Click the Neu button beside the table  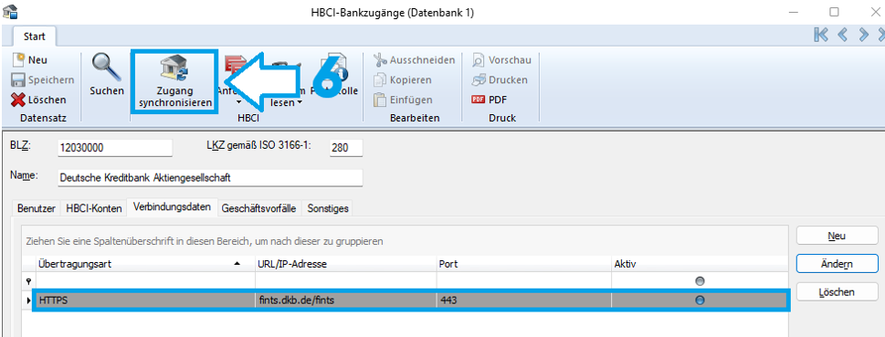837,236
